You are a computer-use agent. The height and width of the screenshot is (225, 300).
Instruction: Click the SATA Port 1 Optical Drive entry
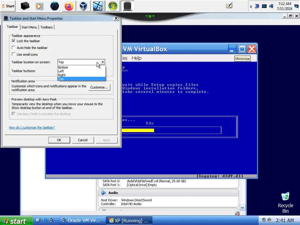[x=130, y=185]
